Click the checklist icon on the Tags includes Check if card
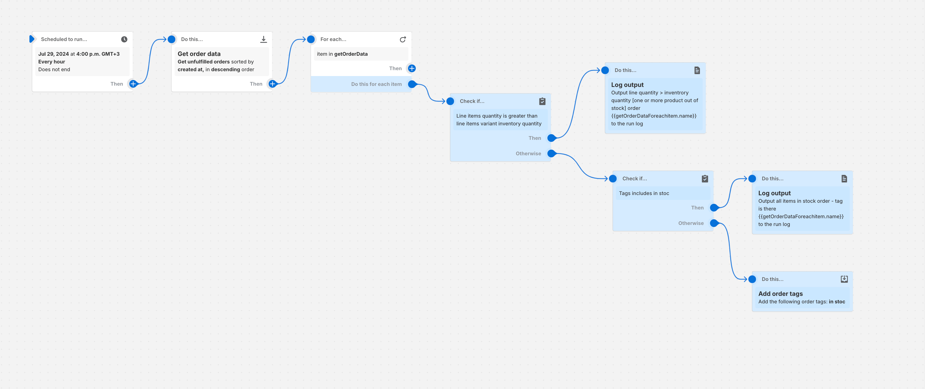 tap(705, 178)
